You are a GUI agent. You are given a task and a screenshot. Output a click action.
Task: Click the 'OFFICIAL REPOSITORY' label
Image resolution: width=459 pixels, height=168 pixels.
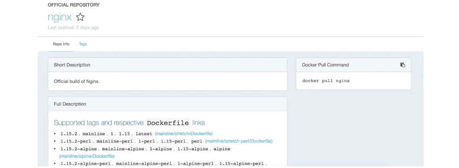(x=73, y=5)
